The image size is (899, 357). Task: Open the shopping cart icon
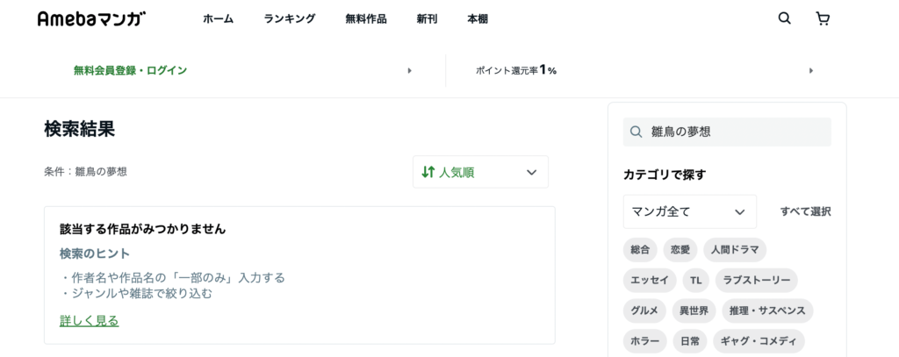tap(823, 19)
